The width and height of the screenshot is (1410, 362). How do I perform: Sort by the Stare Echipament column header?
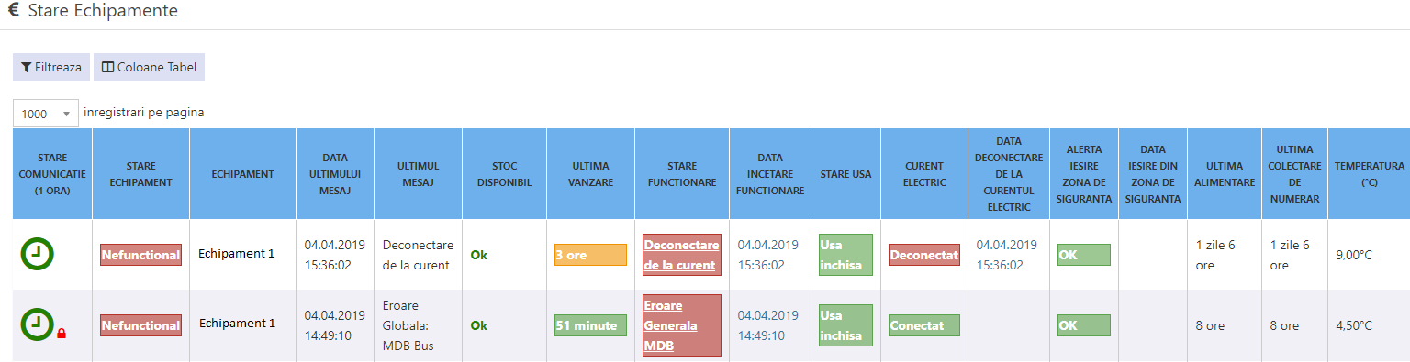click(140, 174)
